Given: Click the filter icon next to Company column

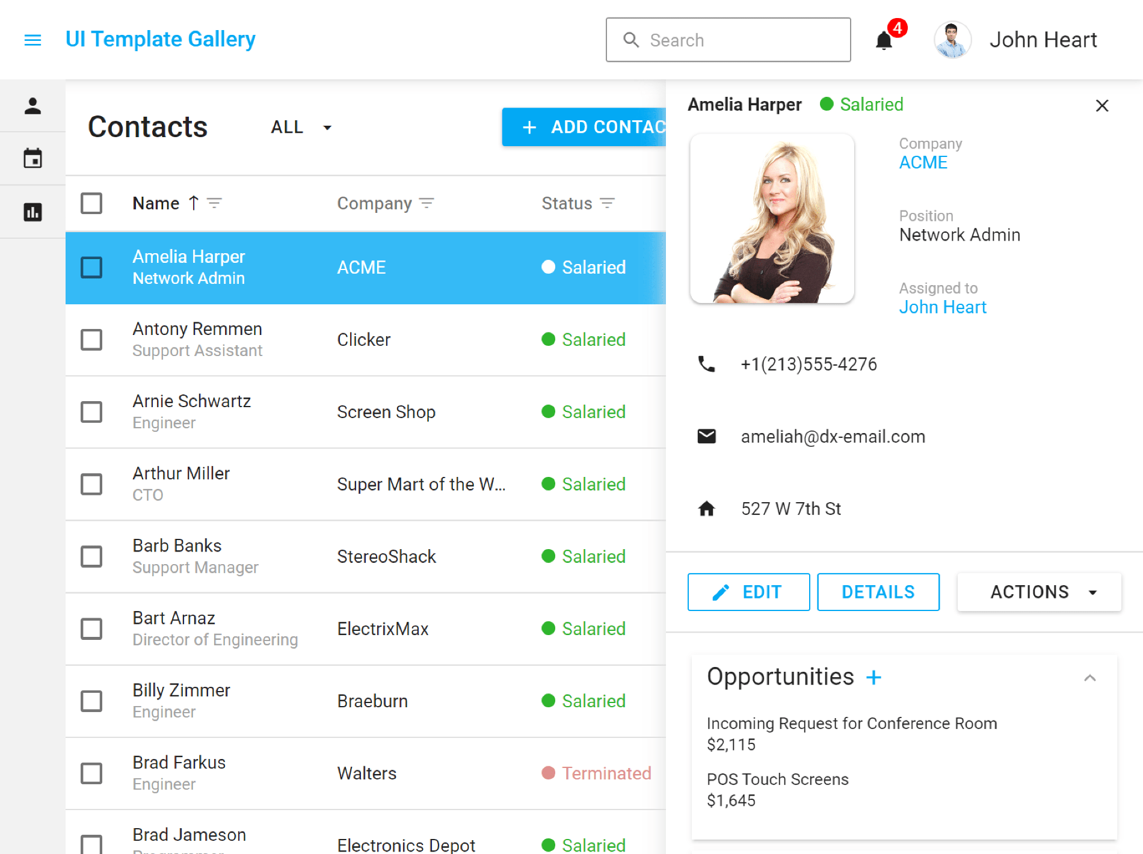Looking at the screenshot, I should [427, 203].
